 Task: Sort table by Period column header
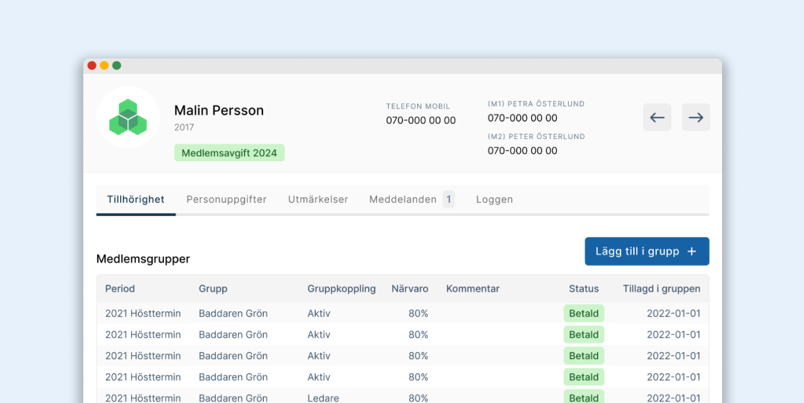120,288
